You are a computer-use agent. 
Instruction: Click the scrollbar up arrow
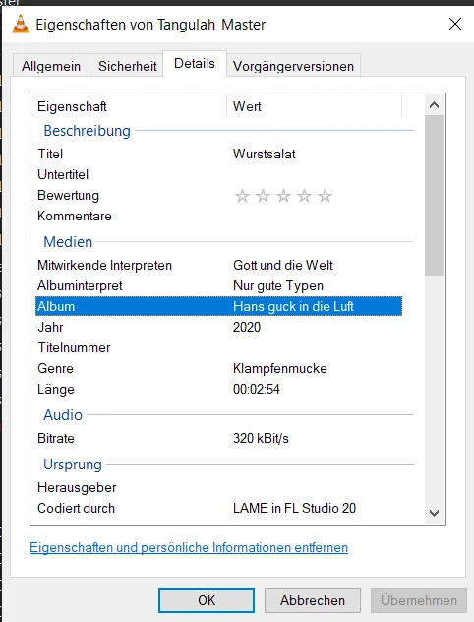click(x=434, y=105)
